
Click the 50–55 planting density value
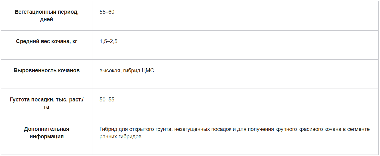tap(107, 100)
